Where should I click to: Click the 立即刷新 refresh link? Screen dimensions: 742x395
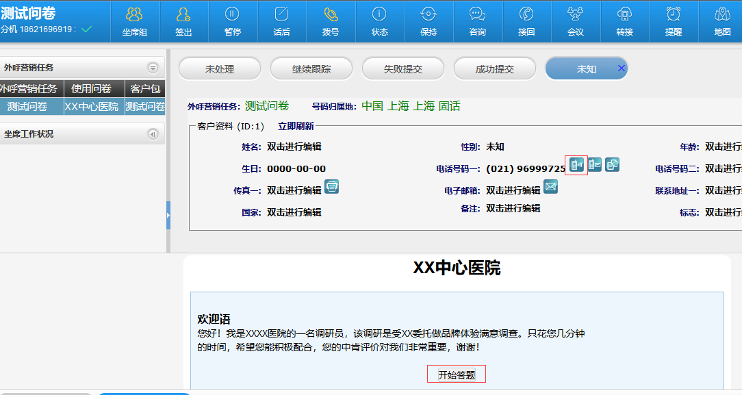click(296, 126)
